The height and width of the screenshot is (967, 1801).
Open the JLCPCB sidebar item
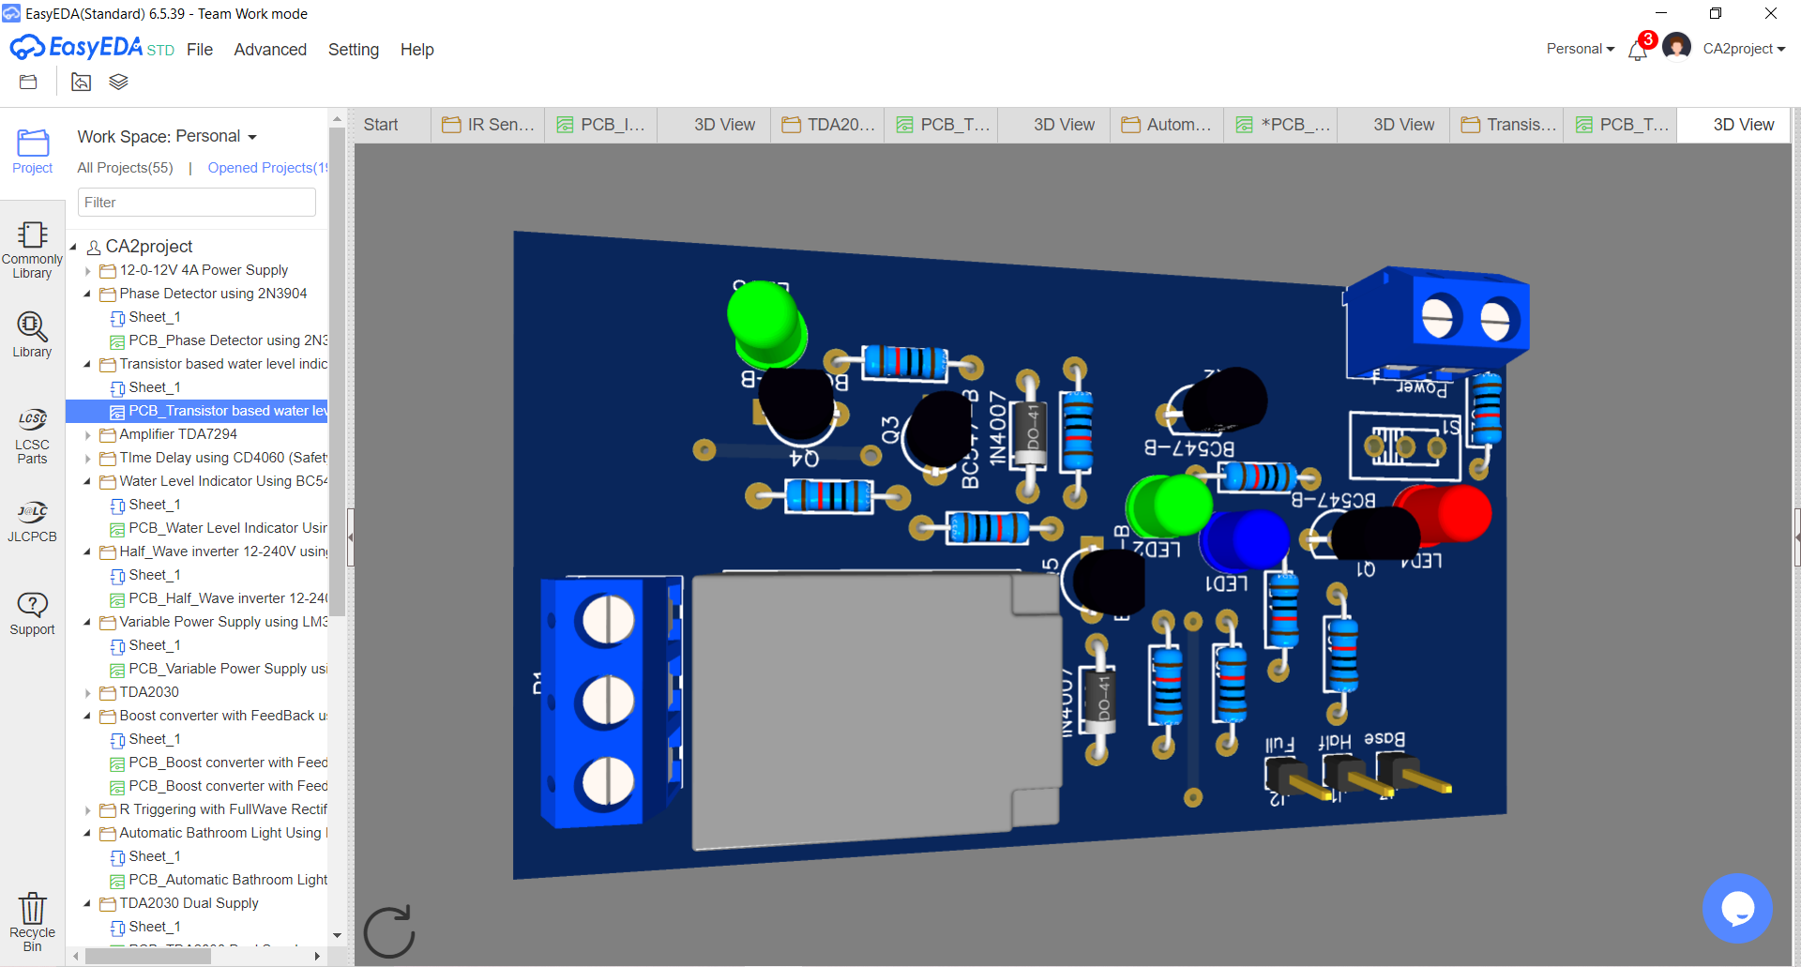tap(32, 521)
